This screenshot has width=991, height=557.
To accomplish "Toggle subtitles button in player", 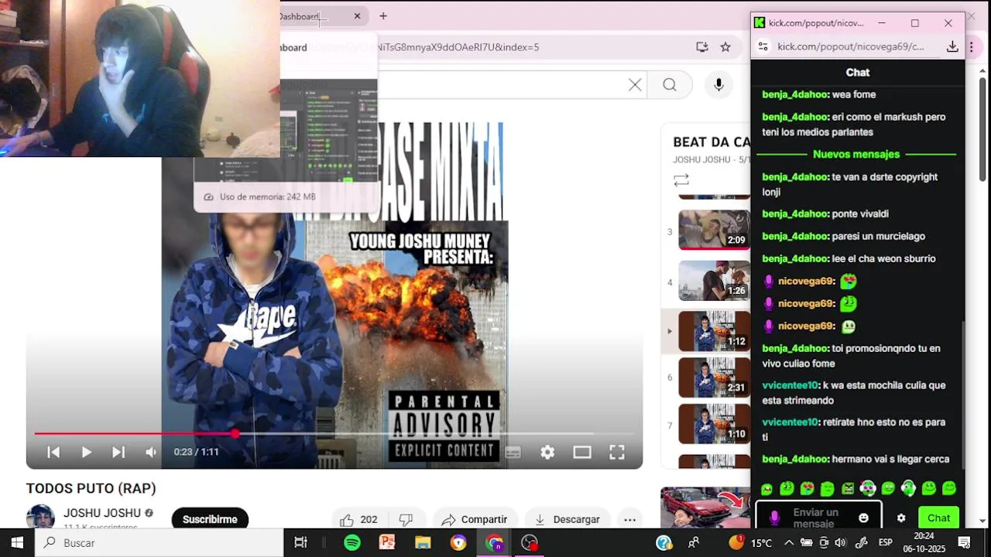I will pyautogui.click(x=513, y=453).
